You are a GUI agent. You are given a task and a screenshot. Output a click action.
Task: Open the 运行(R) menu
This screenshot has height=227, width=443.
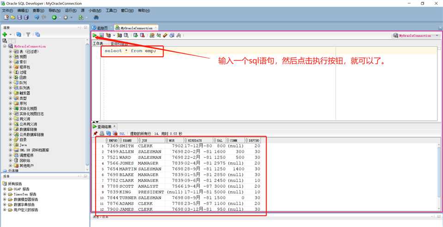71,11
